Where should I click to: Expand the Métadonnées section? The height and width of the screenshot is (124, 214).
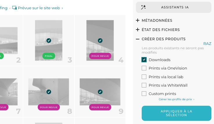click(x=138, y=20)
